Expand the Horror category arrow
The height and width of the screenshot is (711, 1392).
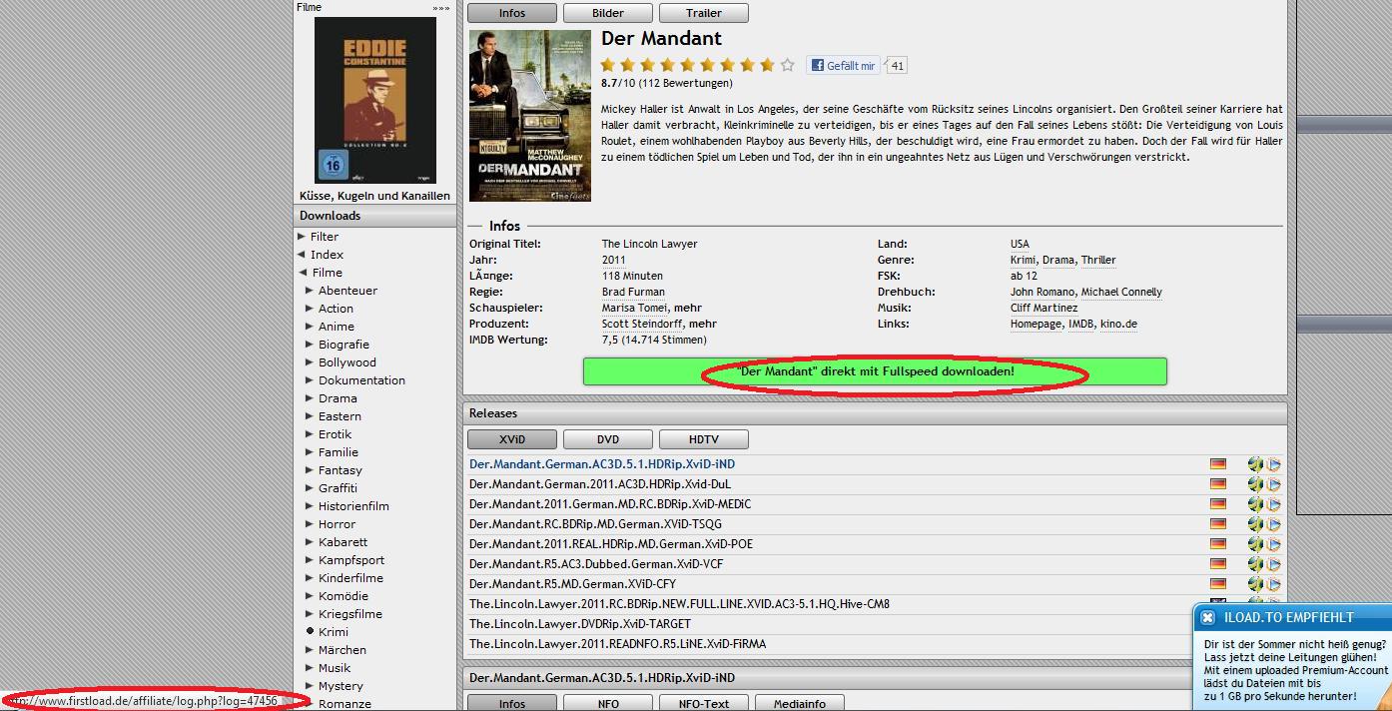tap(310, 524)
